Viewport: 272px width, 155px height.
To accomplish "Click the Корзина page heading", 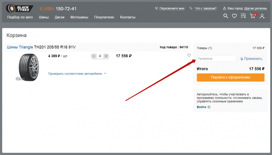I will pyautogui.click(x=17, y=35).
